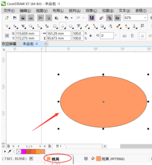Click the document palette eyedropper icon

pyautogui.click(x=9, y=152)
